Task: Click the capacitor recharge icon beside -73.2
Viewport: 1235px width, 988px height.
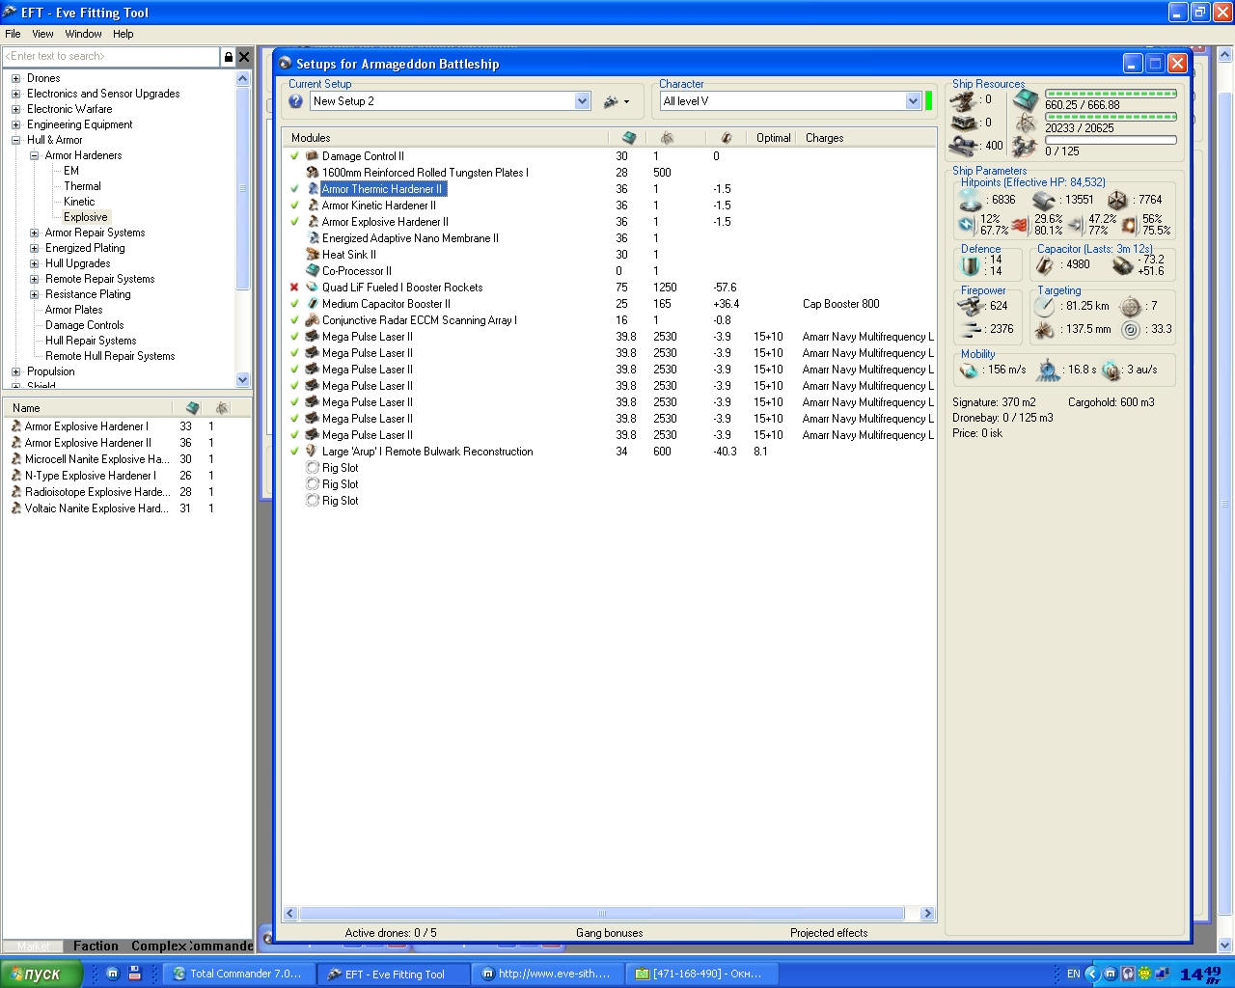Action: (x=1122, y=265)
